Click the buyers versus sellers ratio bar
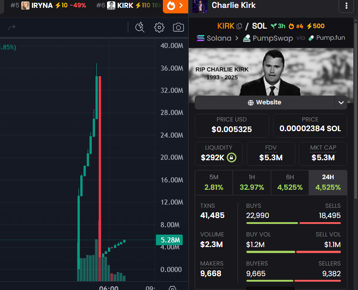 (293, 281)
